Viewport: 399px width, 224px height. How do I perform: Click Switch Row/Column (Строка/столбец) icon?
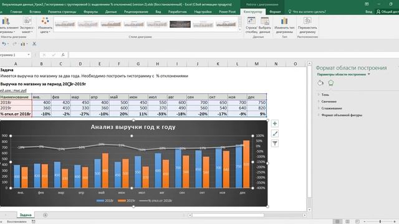click(x=251, y=21)
